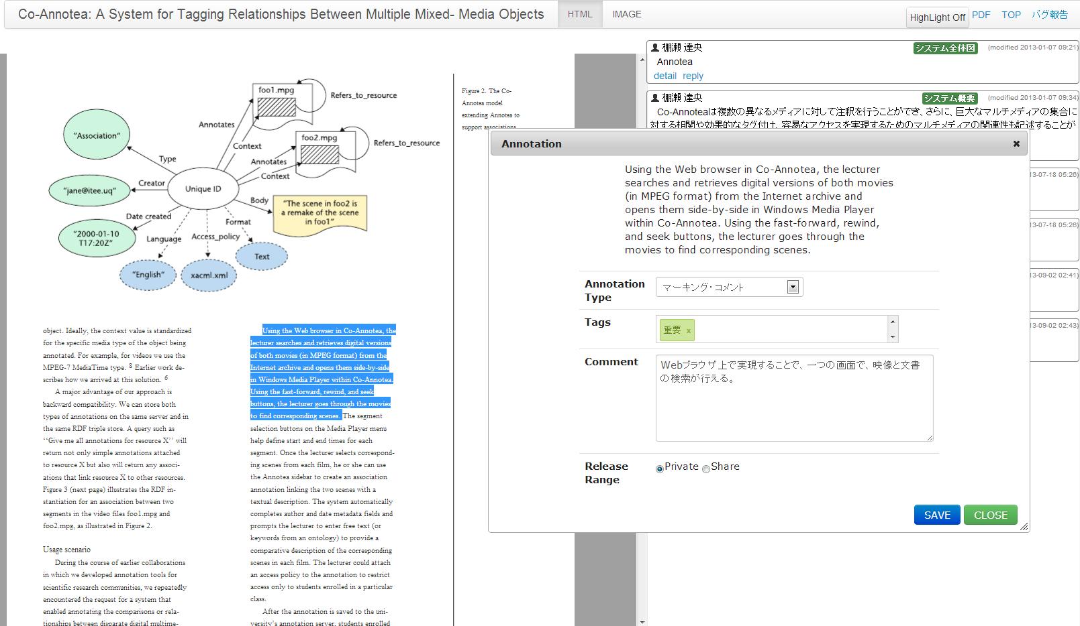1080x626 pixels.
Task: Open the PDF link
Action: point(981,15)
